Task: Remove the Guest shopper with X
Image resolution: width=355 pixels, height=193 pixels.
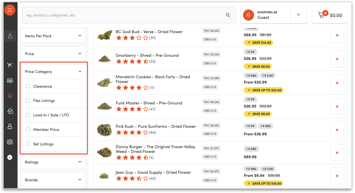Action: (x=298, y=14)
